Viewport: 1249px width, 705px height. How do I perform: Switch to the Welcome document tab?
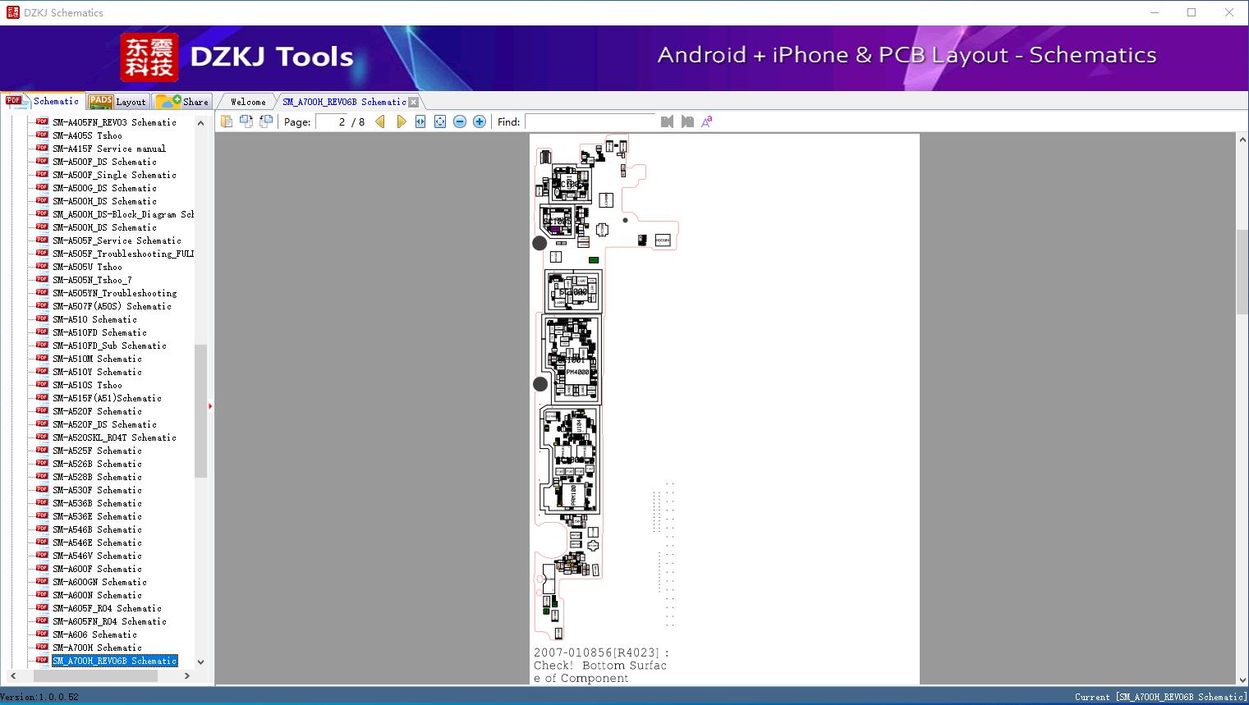(248, 102)
